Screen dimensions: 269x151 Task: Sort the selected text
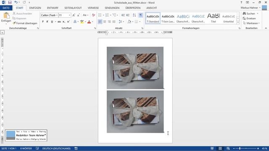click(134, 15)
